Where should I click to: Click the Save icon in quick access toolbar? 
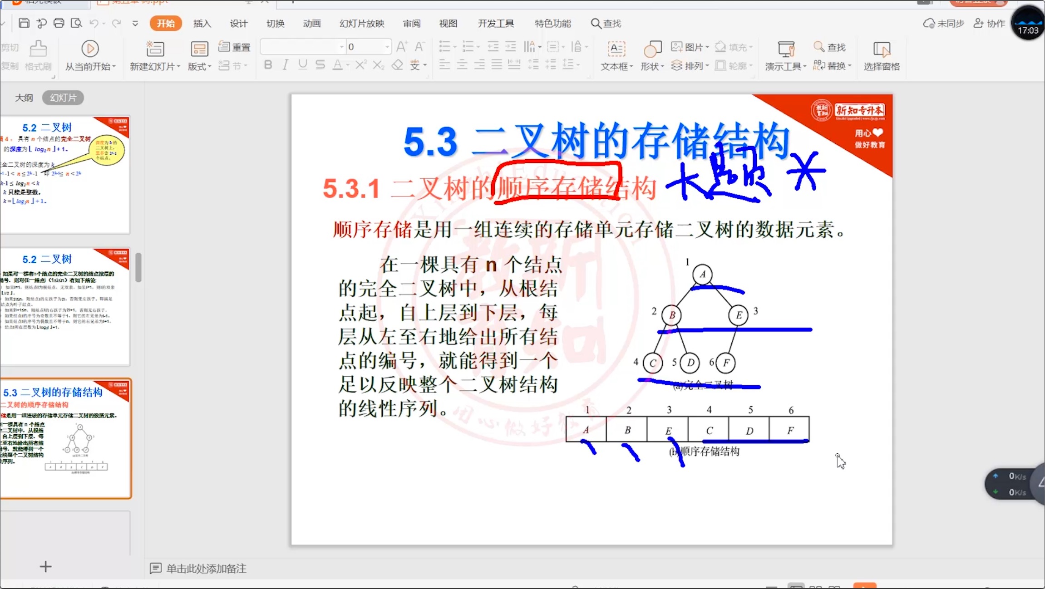(24, 23)
